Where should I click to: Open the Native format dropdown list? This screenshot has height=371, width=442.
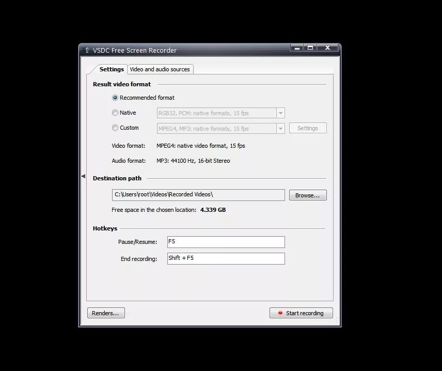pos(280,113)
